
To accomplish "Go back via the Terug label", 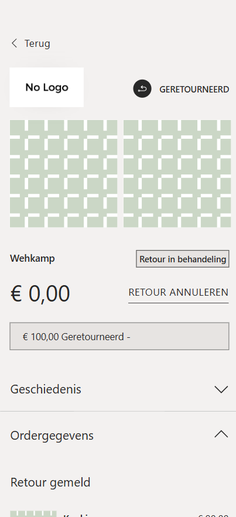I will tap(37, 43).
